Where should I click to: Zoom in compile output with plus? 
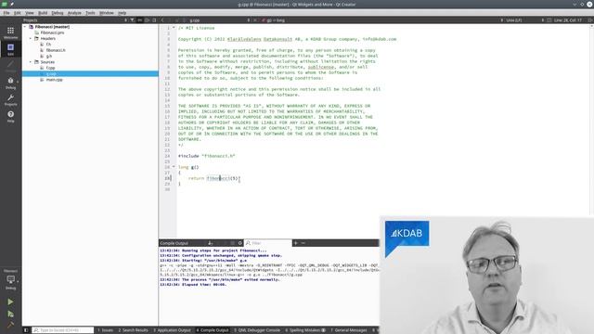tap(296, 243)
